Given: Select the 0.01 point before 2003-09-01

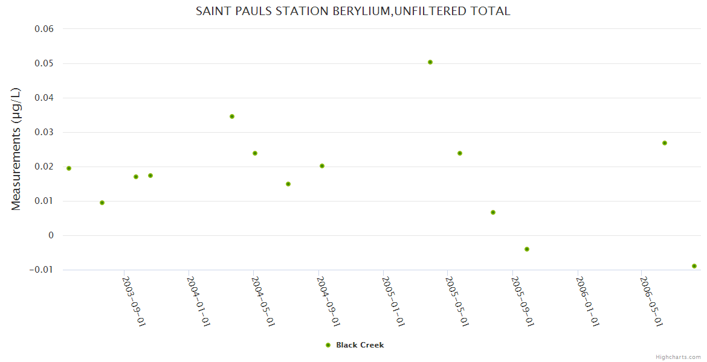Looking at the screenshot, I should click(x=102, y=203).
